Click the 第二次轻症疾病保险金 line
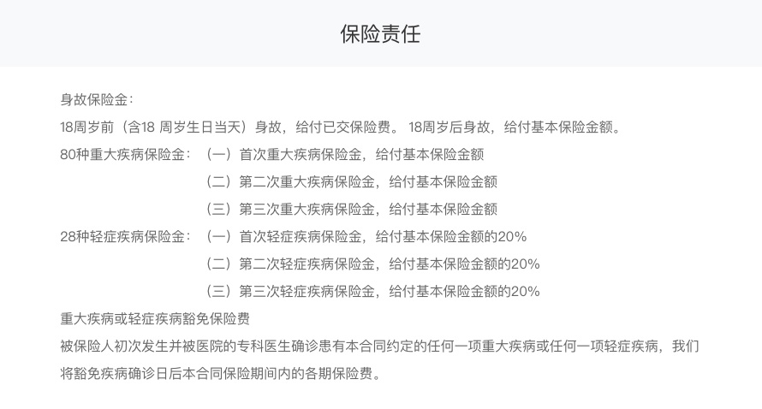The width and height of the screenshot is (762, 409). coord(372,264)
